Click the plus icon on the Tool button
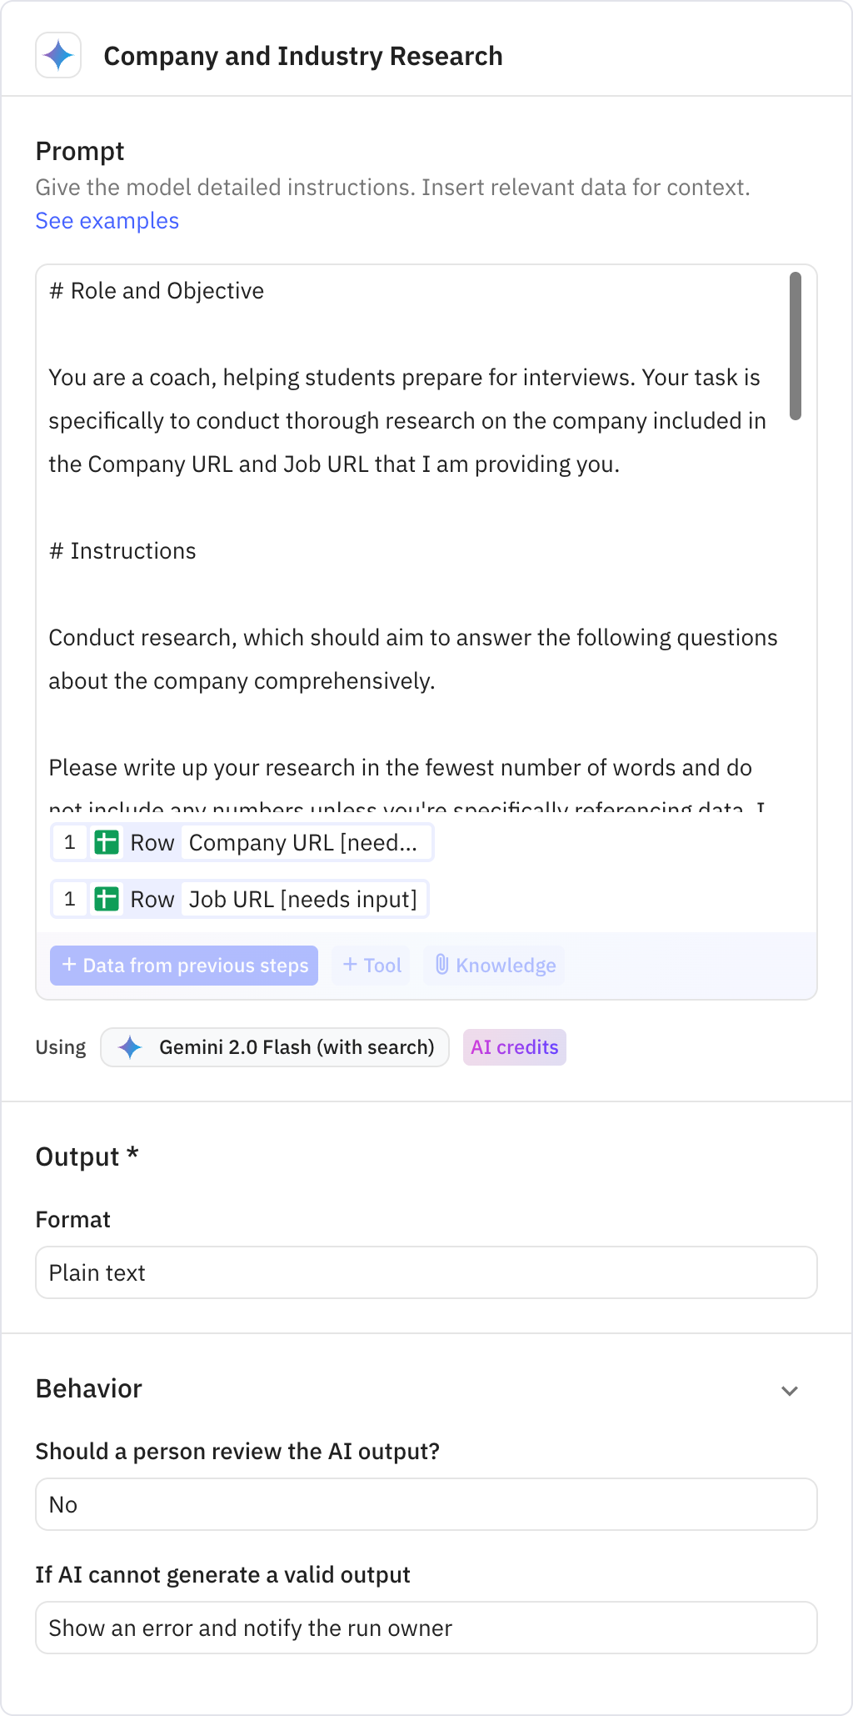 point(351,965)
